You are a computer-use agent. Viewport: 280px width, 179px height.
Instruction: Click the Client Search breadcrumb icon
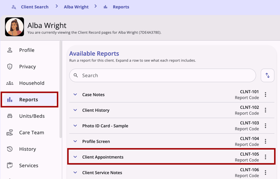tap(14, 7)
